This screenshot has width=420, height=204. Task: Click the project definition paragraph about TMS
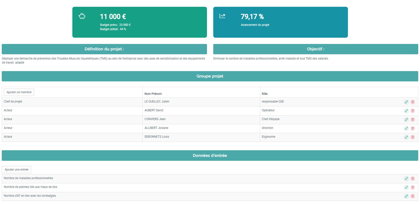tap(103, 61)
